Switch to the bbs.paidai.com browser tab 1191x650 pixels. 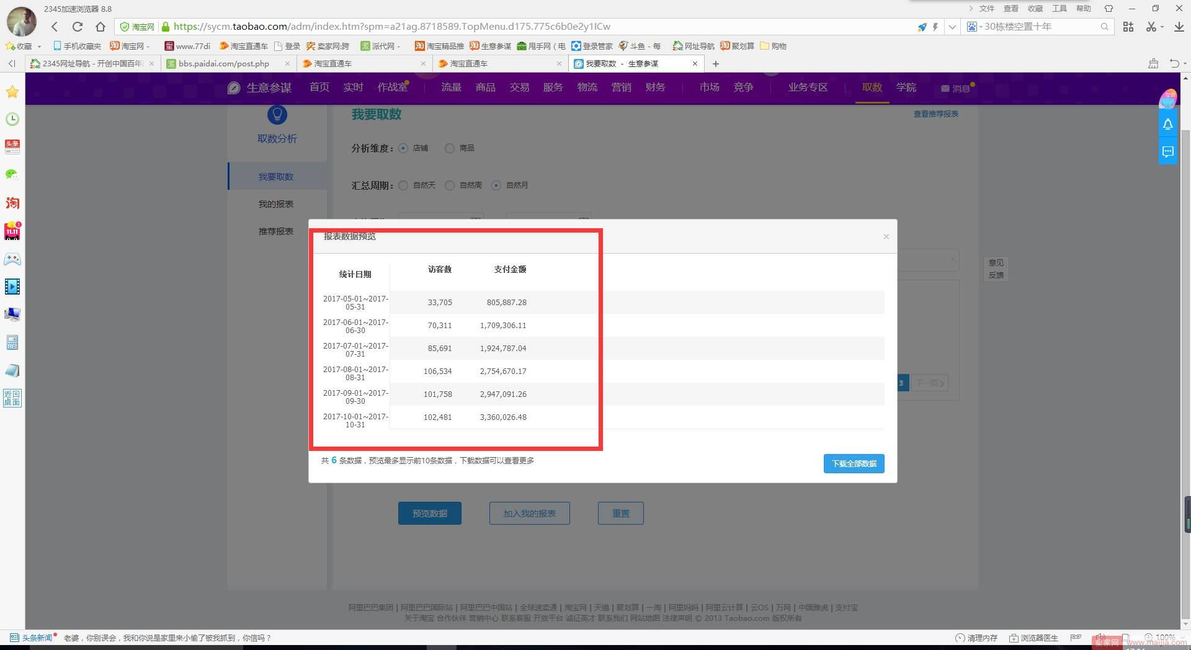tap(228, 63)
